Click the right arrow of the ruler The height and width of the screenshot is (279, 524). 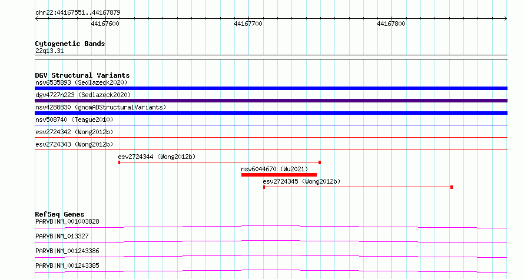point(506,18)
